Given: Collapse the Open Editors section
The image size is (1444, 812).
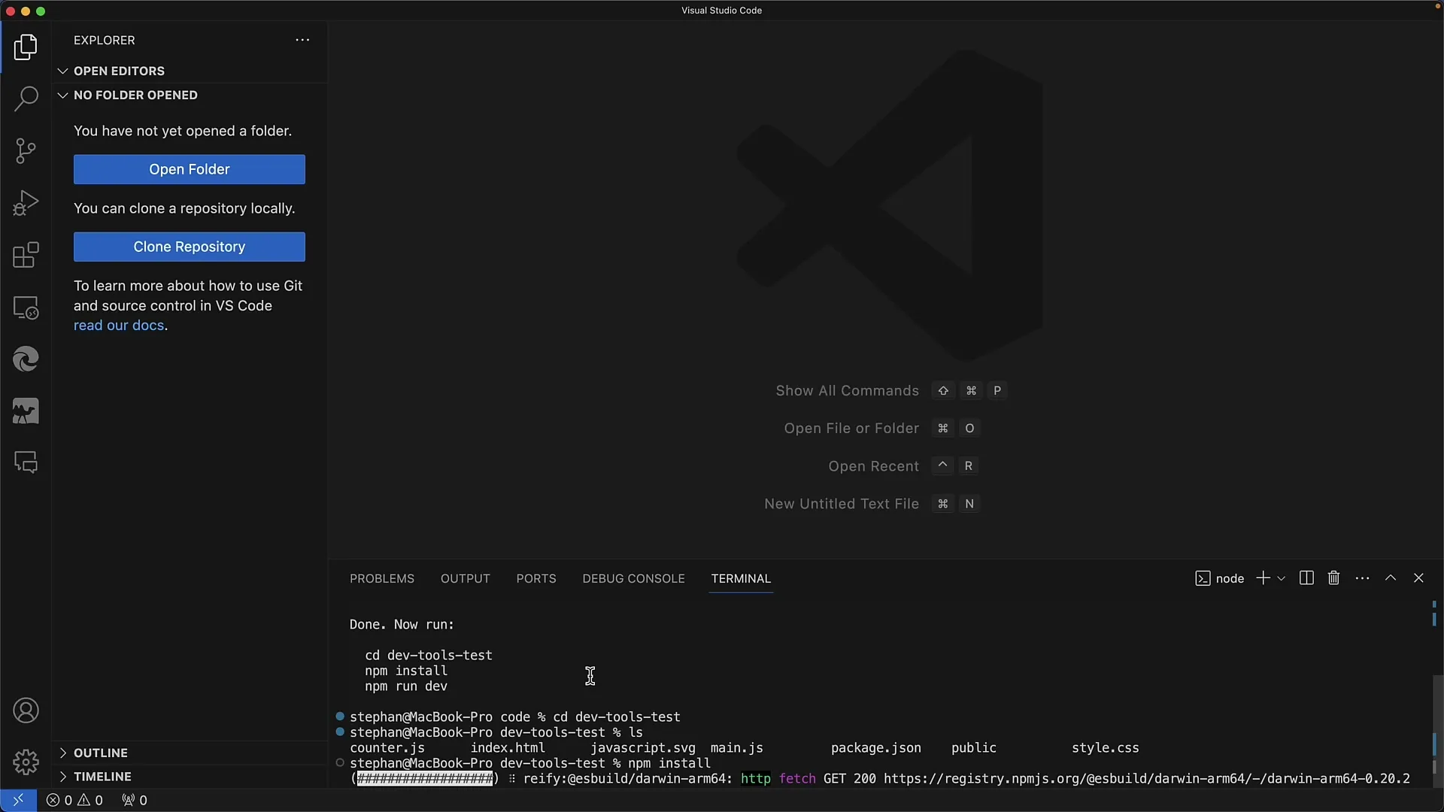Looking at the screenshot, I should (x=190, y=71).
